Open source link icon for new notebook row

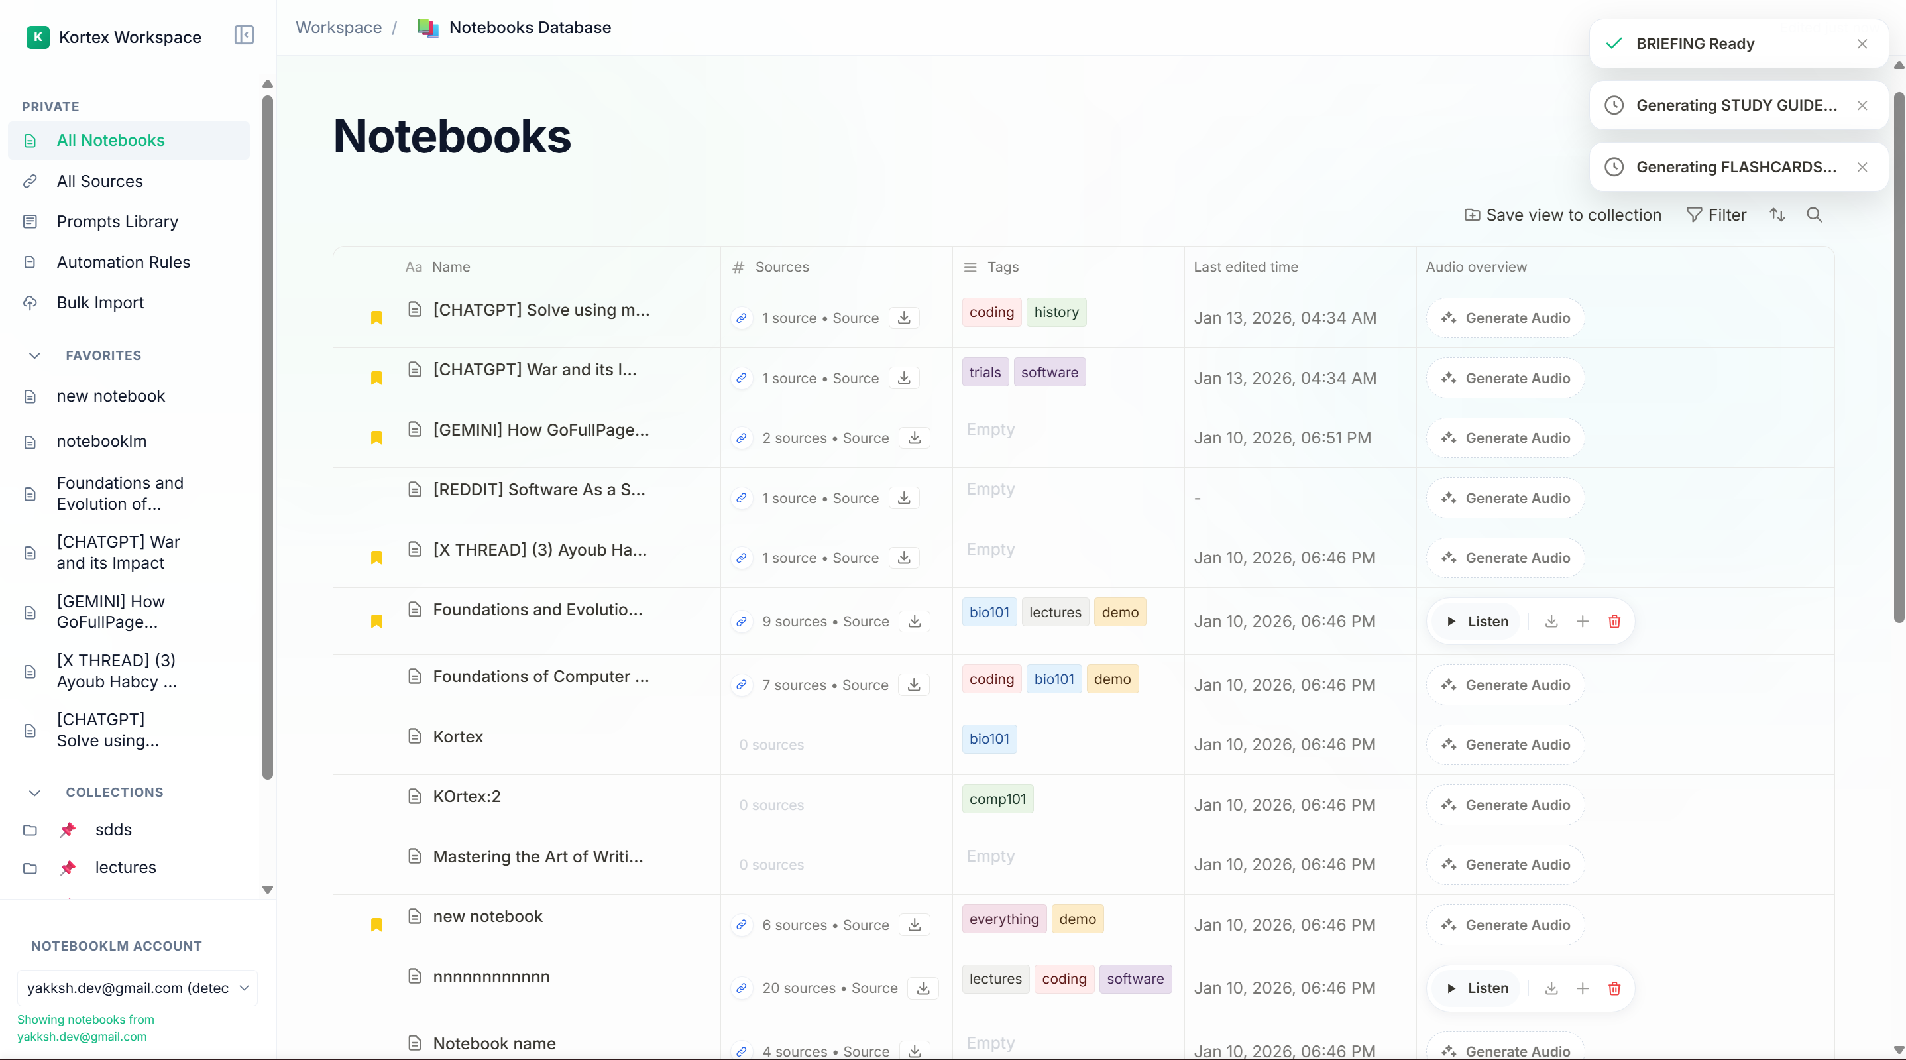tap(742, 925)
